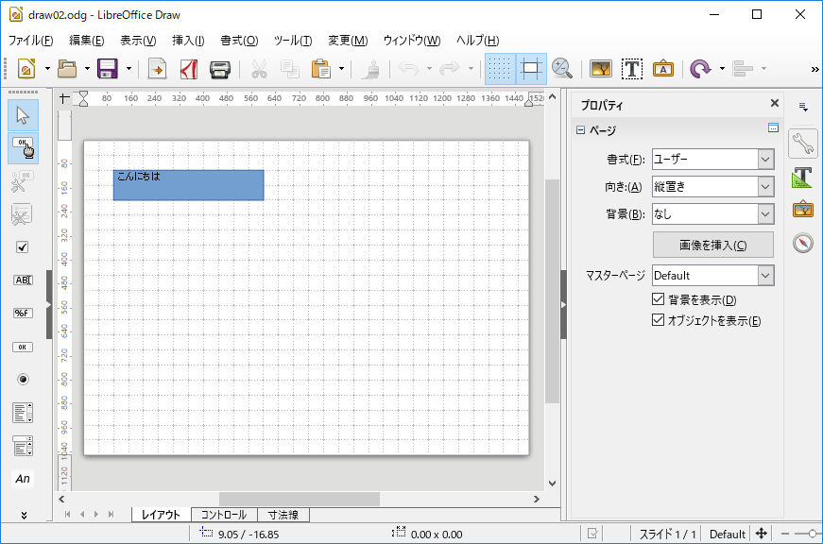Add a Check Box form control
Viewport: 823px width, 544px height.
(x=23, y=247)
